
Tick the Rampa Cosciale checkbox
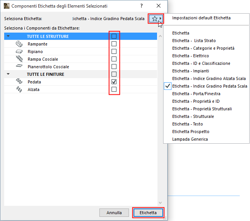pyautogui.click(x=114, y=59)
